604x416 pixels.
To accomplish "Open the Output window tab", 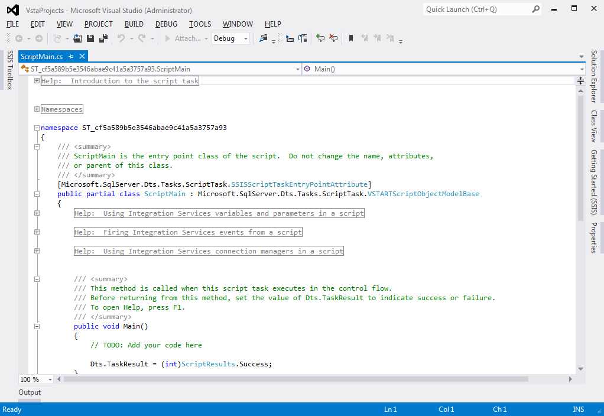I will (30, 392).
